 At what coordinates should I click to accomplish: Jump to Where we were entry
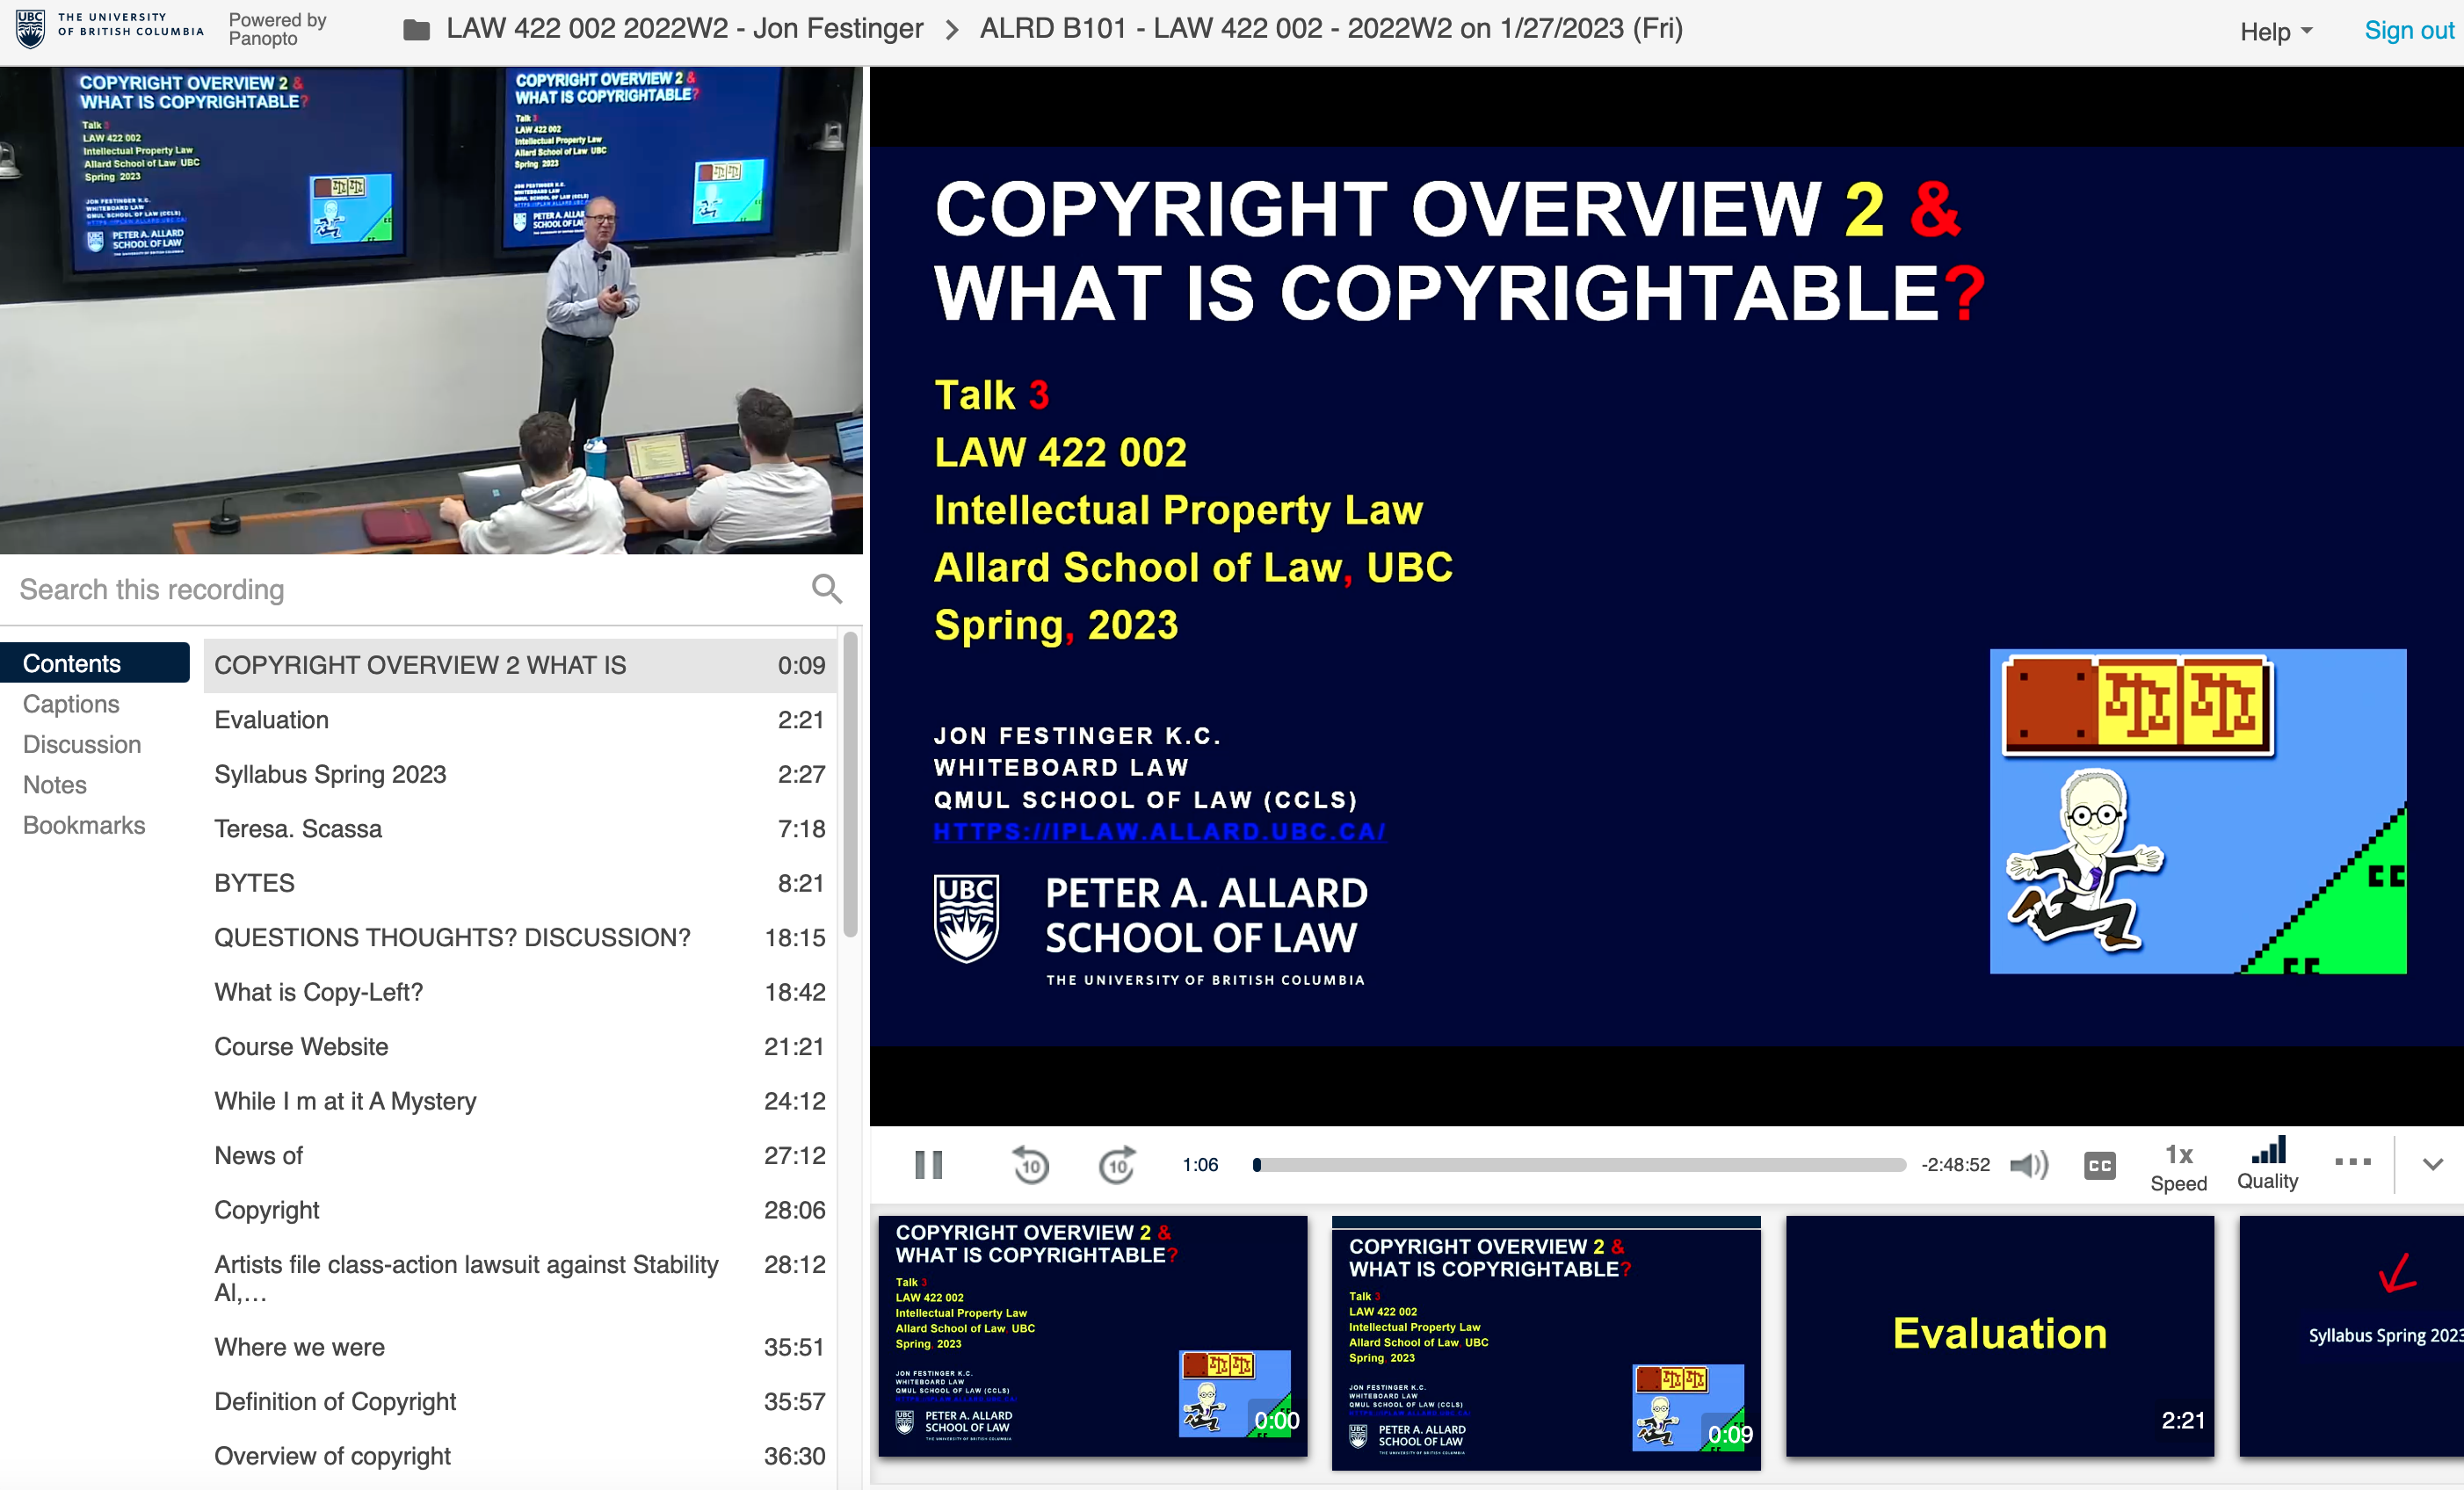coord(520,1347)
